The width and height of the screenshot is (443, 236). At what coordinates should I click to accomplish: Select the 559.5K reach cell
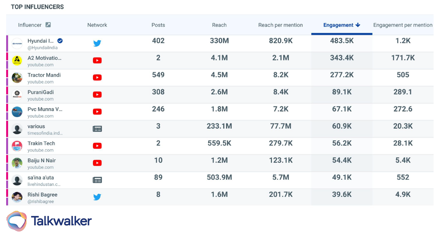pos(219,143)
